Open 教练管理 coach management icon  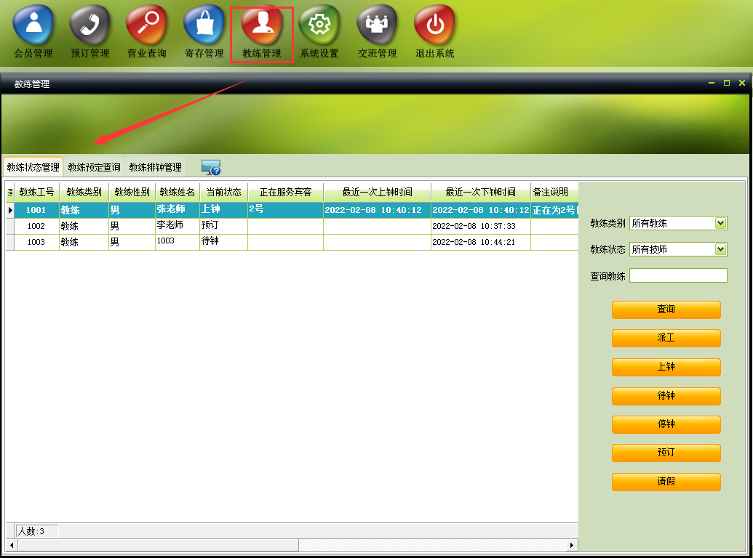[262, 33]
